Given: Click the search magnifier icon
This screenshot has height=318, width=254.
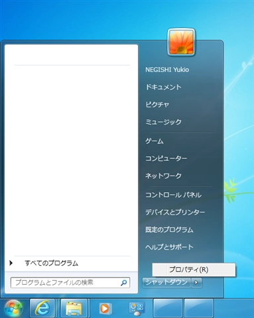Looking at the screenshot, I should (123, 283).
